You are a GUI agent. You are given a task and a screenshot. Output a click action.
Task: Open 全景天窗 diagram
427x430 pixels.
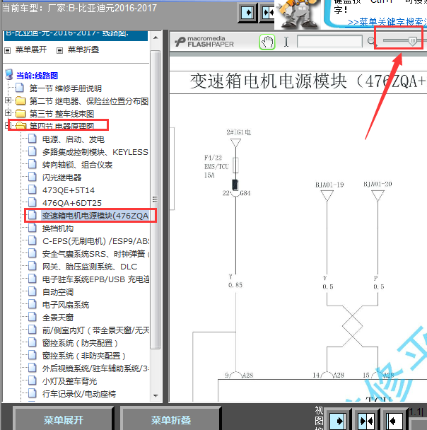[x=58, y=318]
